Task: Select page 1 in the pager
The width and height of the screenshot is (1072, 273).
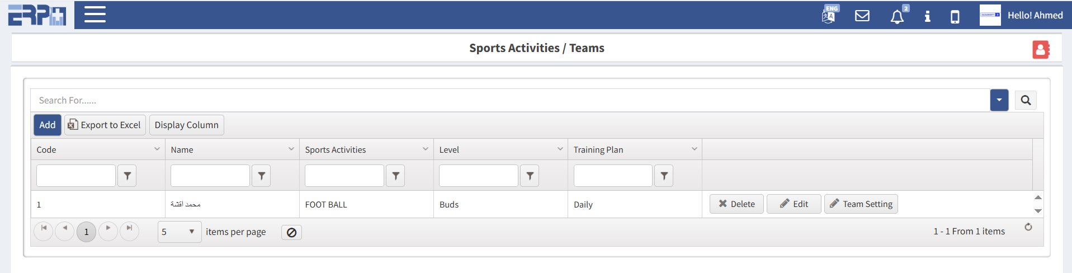Action: (x=86, y=232)
